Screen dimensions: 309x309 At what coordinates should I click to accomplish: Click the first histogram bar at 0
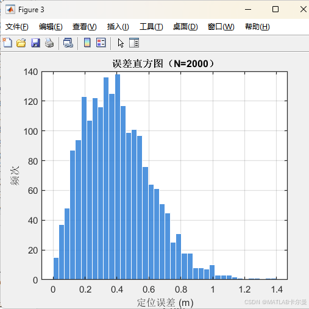point(56,269)
